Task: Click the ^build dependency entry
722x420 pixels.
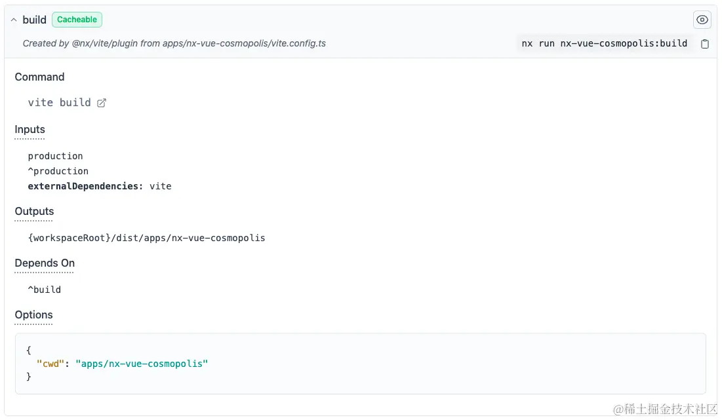Action: [44, 290]
